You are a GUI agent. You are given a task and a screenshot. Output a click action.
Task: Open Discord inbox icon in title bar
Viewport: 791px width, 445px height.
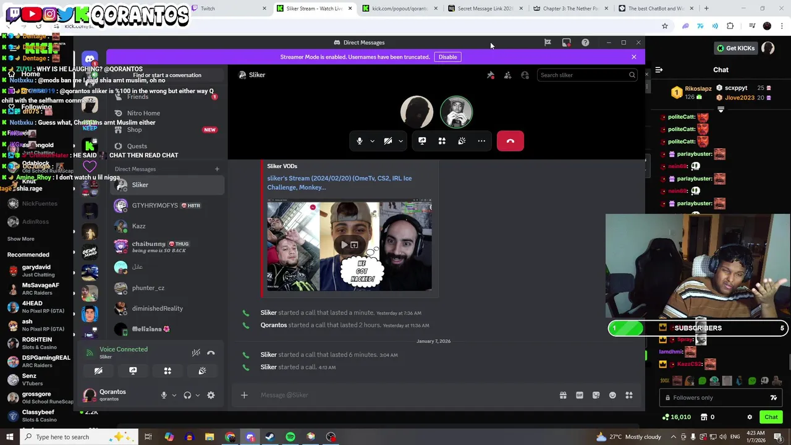tap(566, 43)
